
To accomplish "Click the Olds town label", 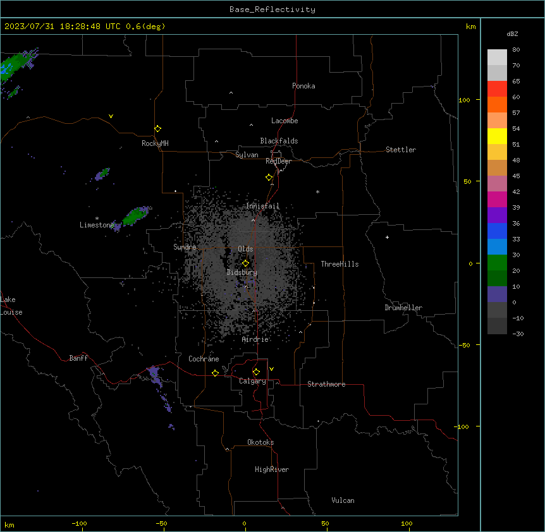I will [245, 249].
